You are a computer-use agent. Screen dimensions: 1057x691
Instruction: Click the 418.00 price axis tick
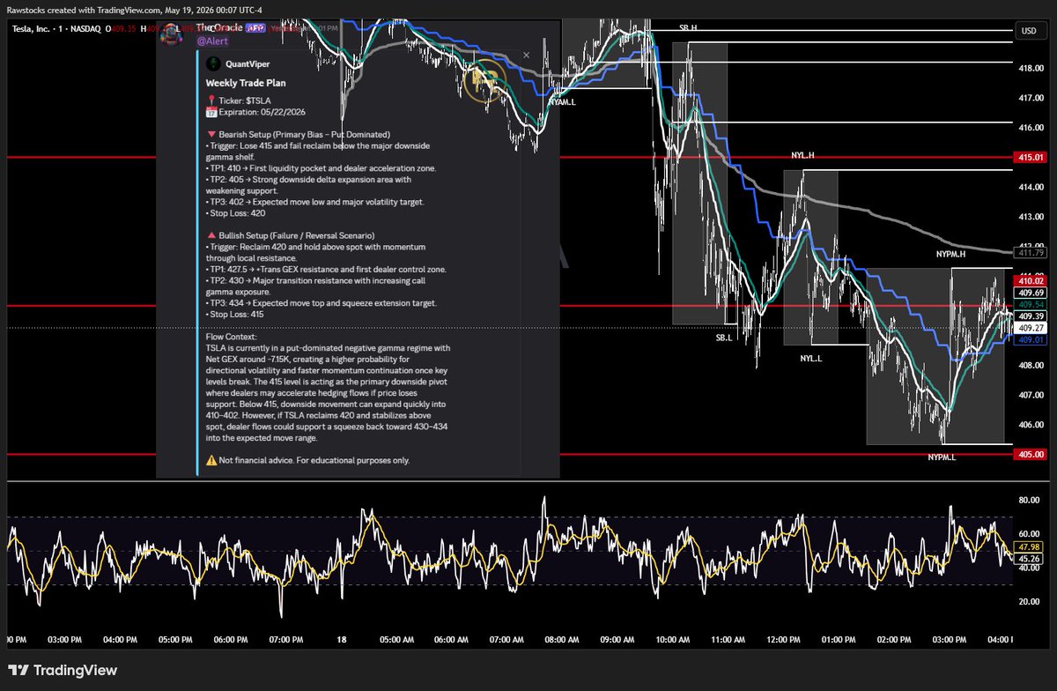1031,68
